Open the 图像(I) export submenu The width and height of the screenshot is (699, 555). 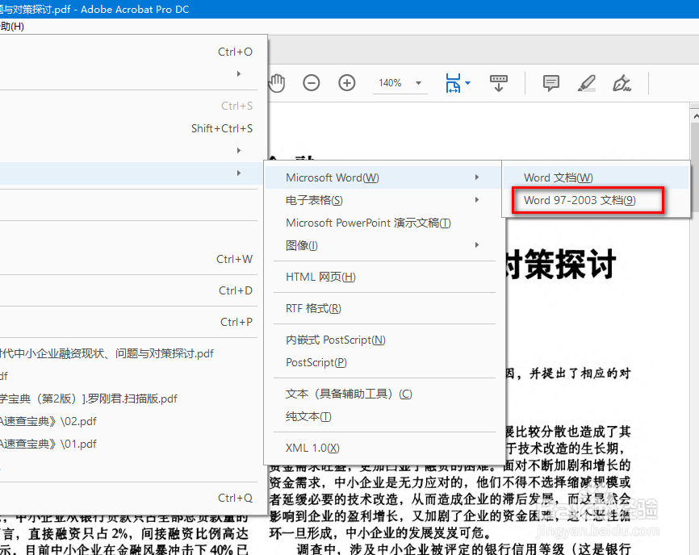[x=383, y=245]
